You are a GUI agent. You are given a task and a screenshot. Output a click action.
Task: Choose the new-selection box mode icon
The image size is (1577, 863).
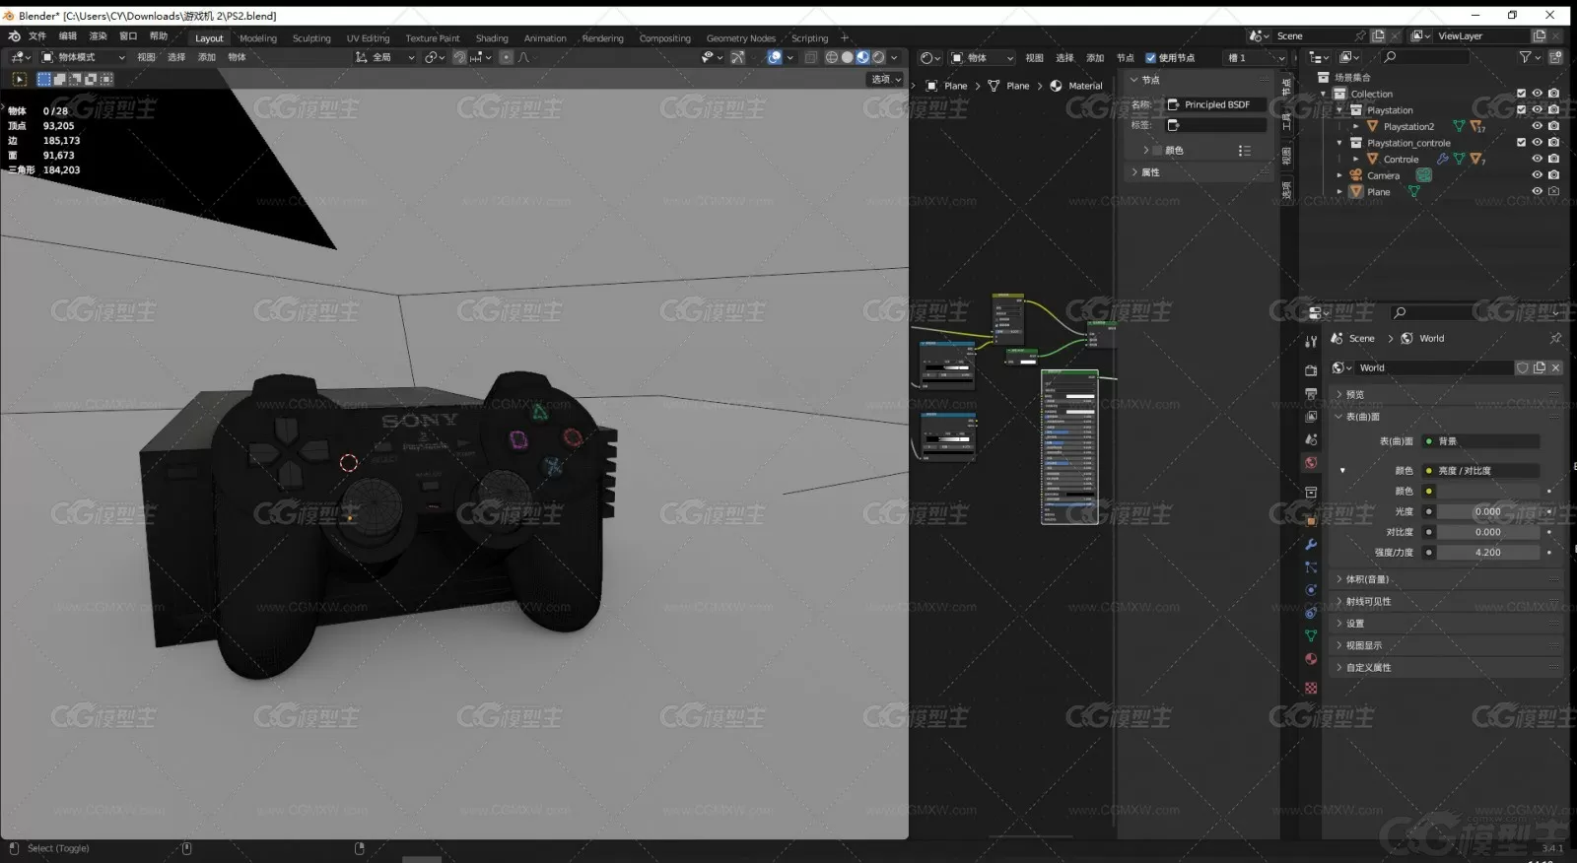pyautogui.click(x=44, y=79)
